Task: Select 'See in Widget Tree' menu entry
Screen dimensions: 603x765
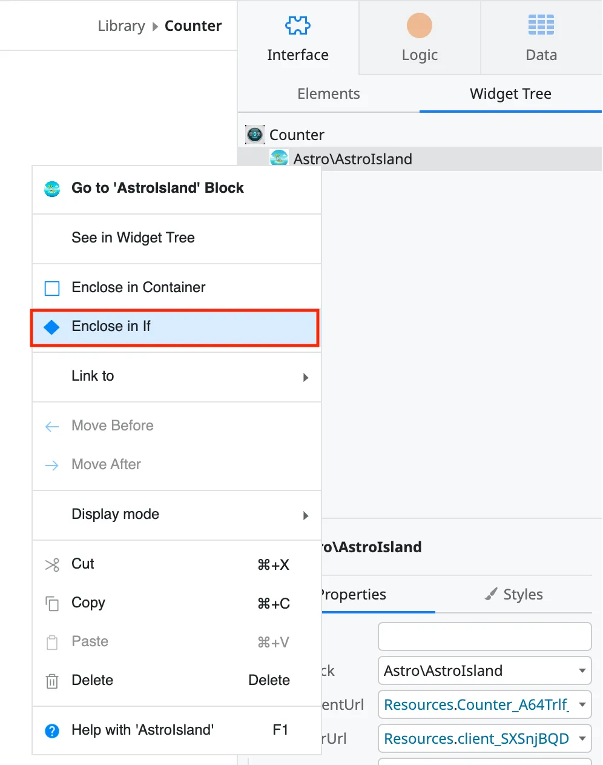Action: (x=133, y=238)
